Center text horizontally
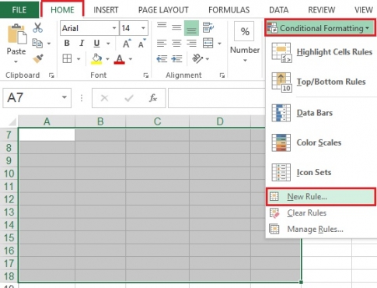The height and width of the screenshot is (288, 377). (x=176, y=44)
